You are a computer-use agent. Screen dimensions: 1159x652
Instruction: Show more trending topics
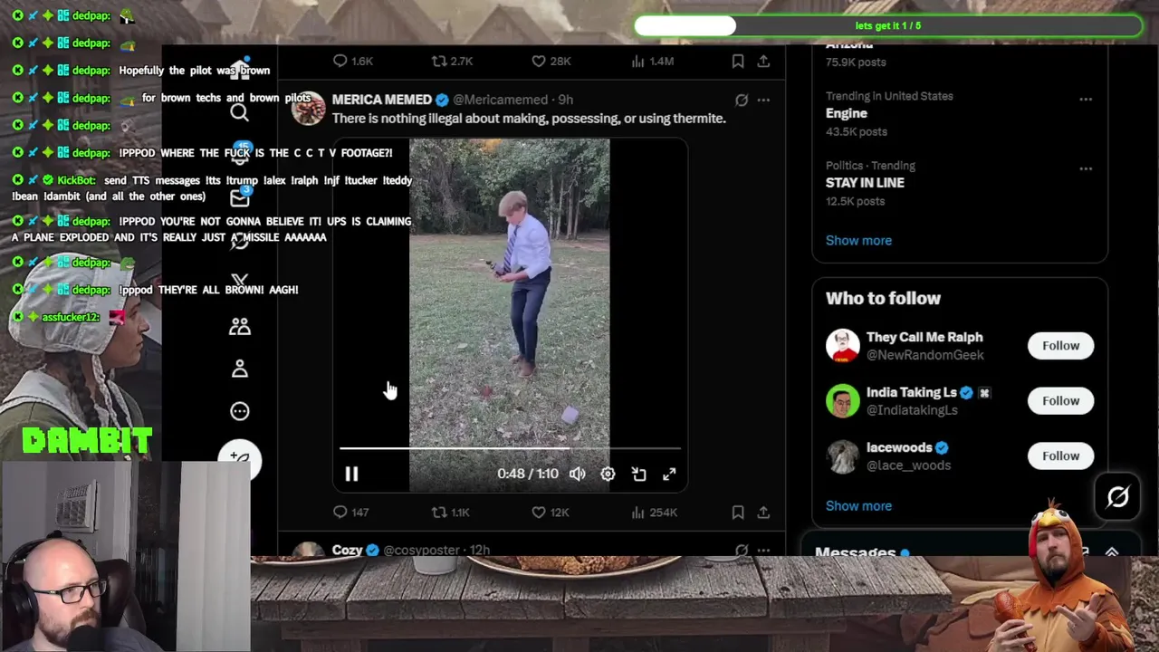pos(858,240)
